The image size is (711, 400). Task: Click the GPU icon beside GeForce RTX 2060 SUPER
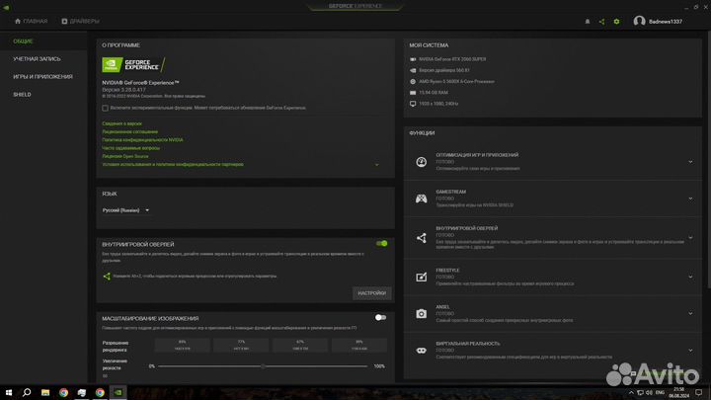(x=413, y=59)
